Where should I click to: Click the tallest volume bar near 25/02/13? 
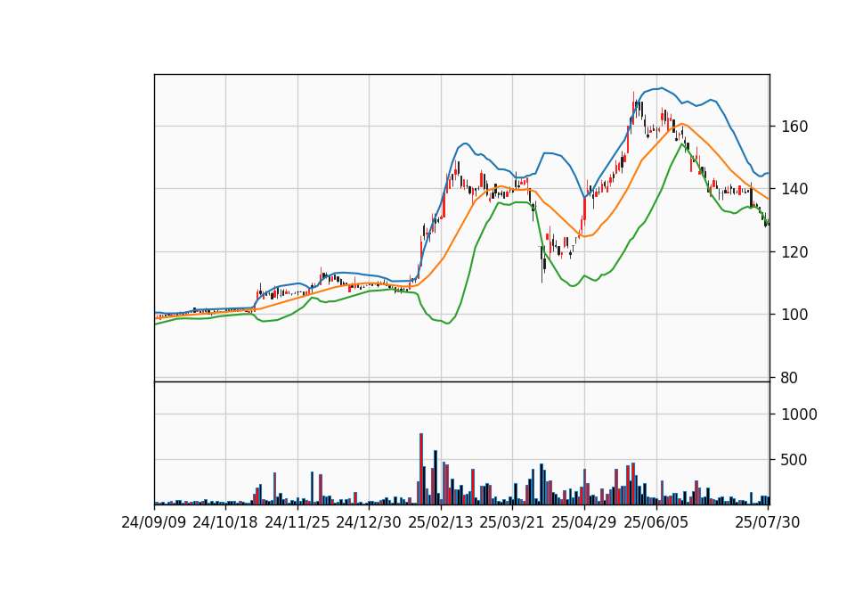(421, 469)
